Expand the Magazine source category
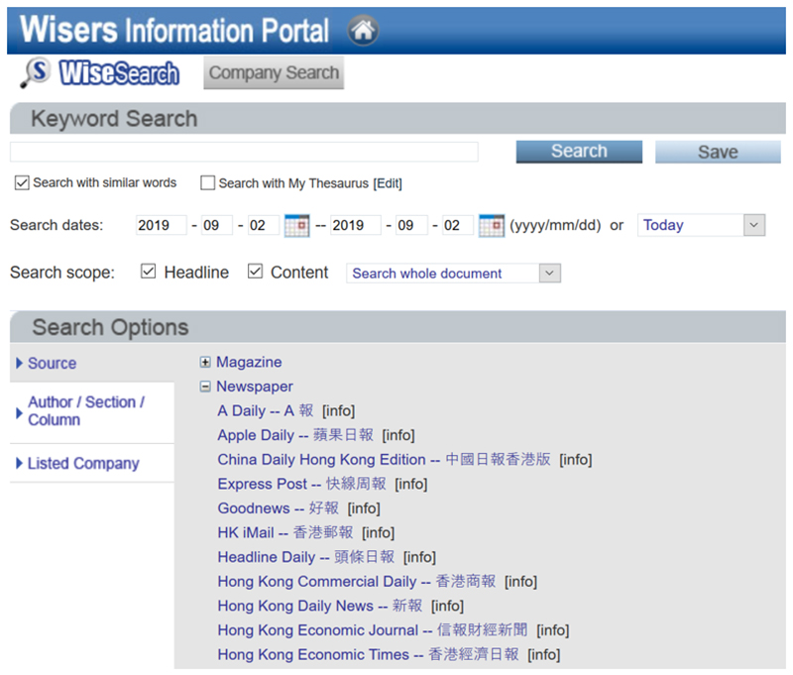The height and width of the screenshot is (675, 793). click(205, 362)
